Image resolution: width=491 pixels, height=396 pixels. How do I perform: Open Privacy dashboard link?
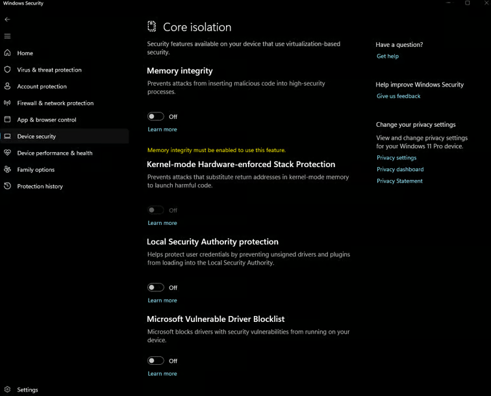point(400,169)
